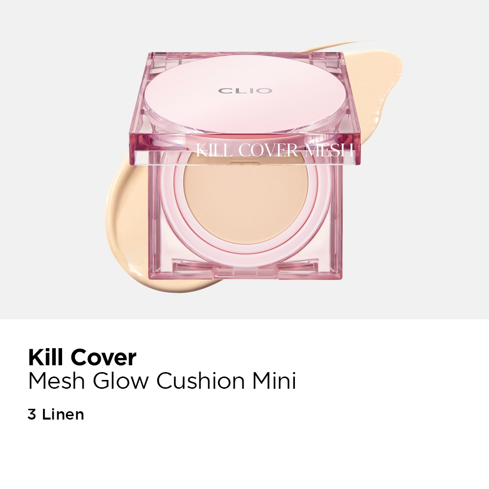The image size is (489, 489).
Task: Click the word Mesh in the title
Action: pos(56,380)
